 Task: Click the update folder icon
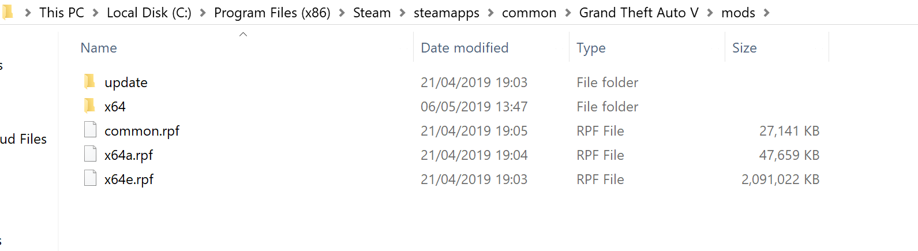tap(89, 82)
